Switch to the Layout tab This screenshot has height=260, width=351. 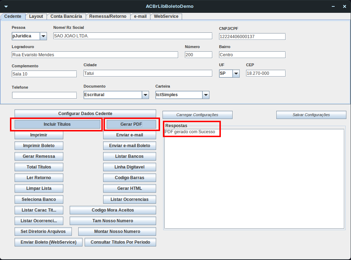click(36, 16)
